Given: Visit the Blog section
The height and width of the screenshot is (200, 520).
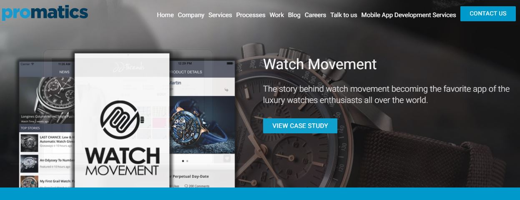Looking at the screenshot, I should coord(294,15).
